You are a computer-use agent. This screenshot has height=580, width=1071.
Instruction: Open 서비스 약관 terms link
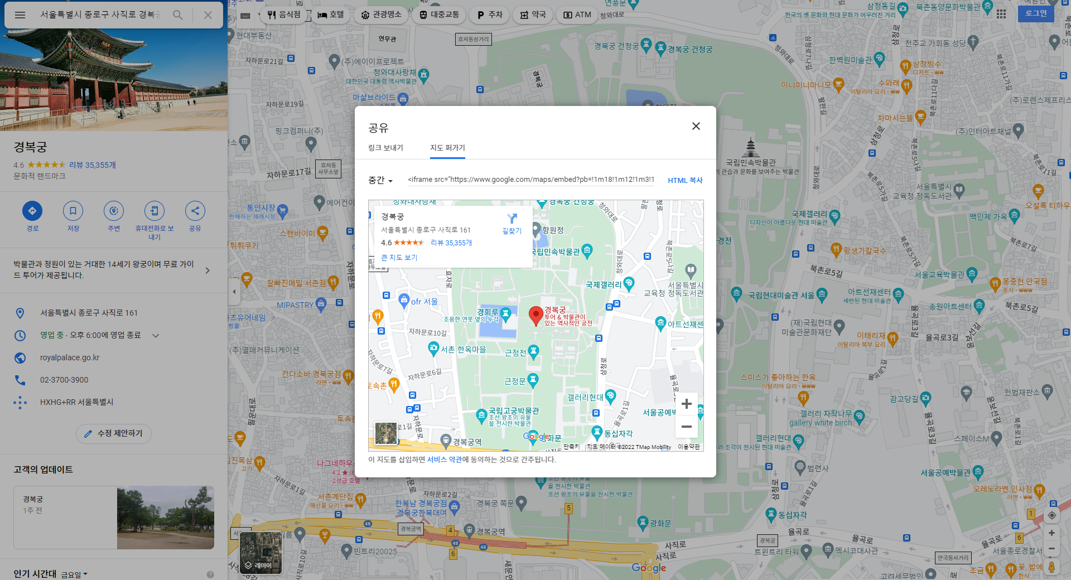pos(444,460)
